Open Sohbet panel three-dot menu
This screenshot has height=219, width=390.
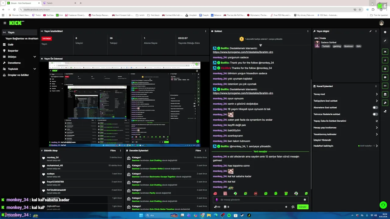[308, 31]
